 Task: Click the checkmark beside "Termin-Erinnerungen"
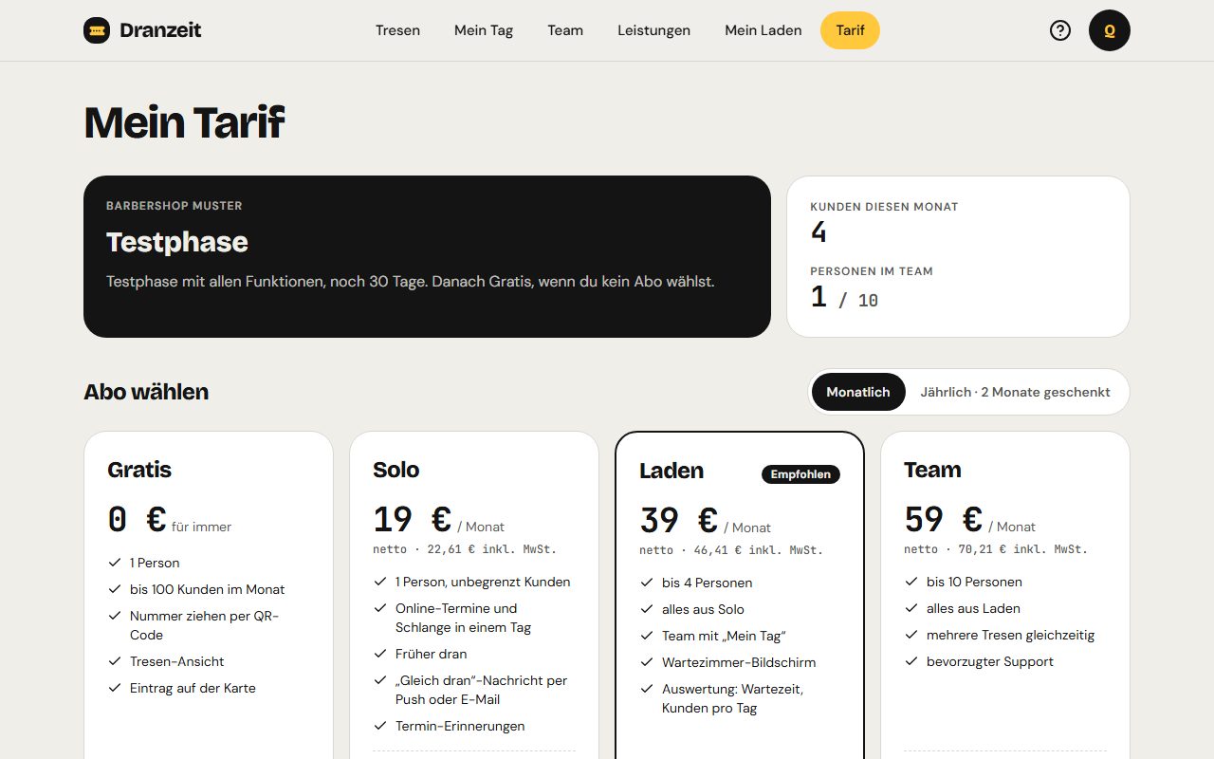click(380, 726)
